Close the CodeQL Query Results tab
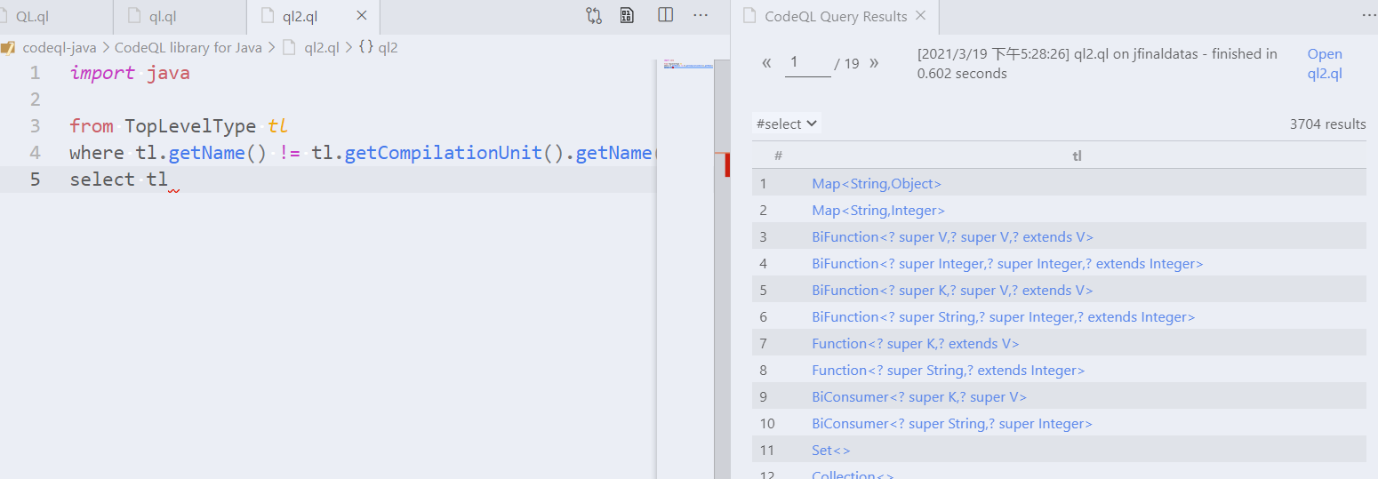The width and height of the screenshot is (1378, 479). [920, 16]
